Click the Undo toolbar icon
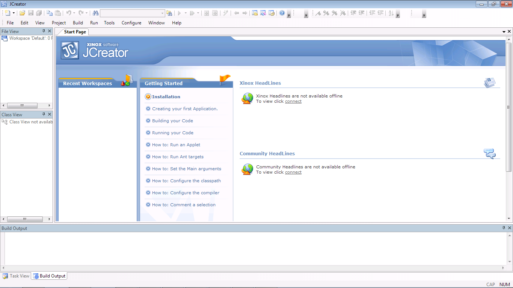Image resolution: width=513 pixels, height=288 pixels. click(69, 13)
